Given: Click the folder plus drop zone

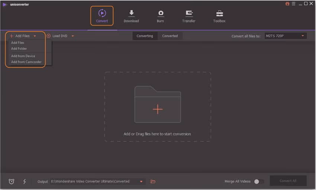Looking at the screenshot, I should point(158,109).
